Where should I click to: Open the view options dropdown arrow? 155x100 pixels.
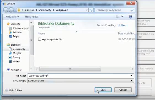122,17
